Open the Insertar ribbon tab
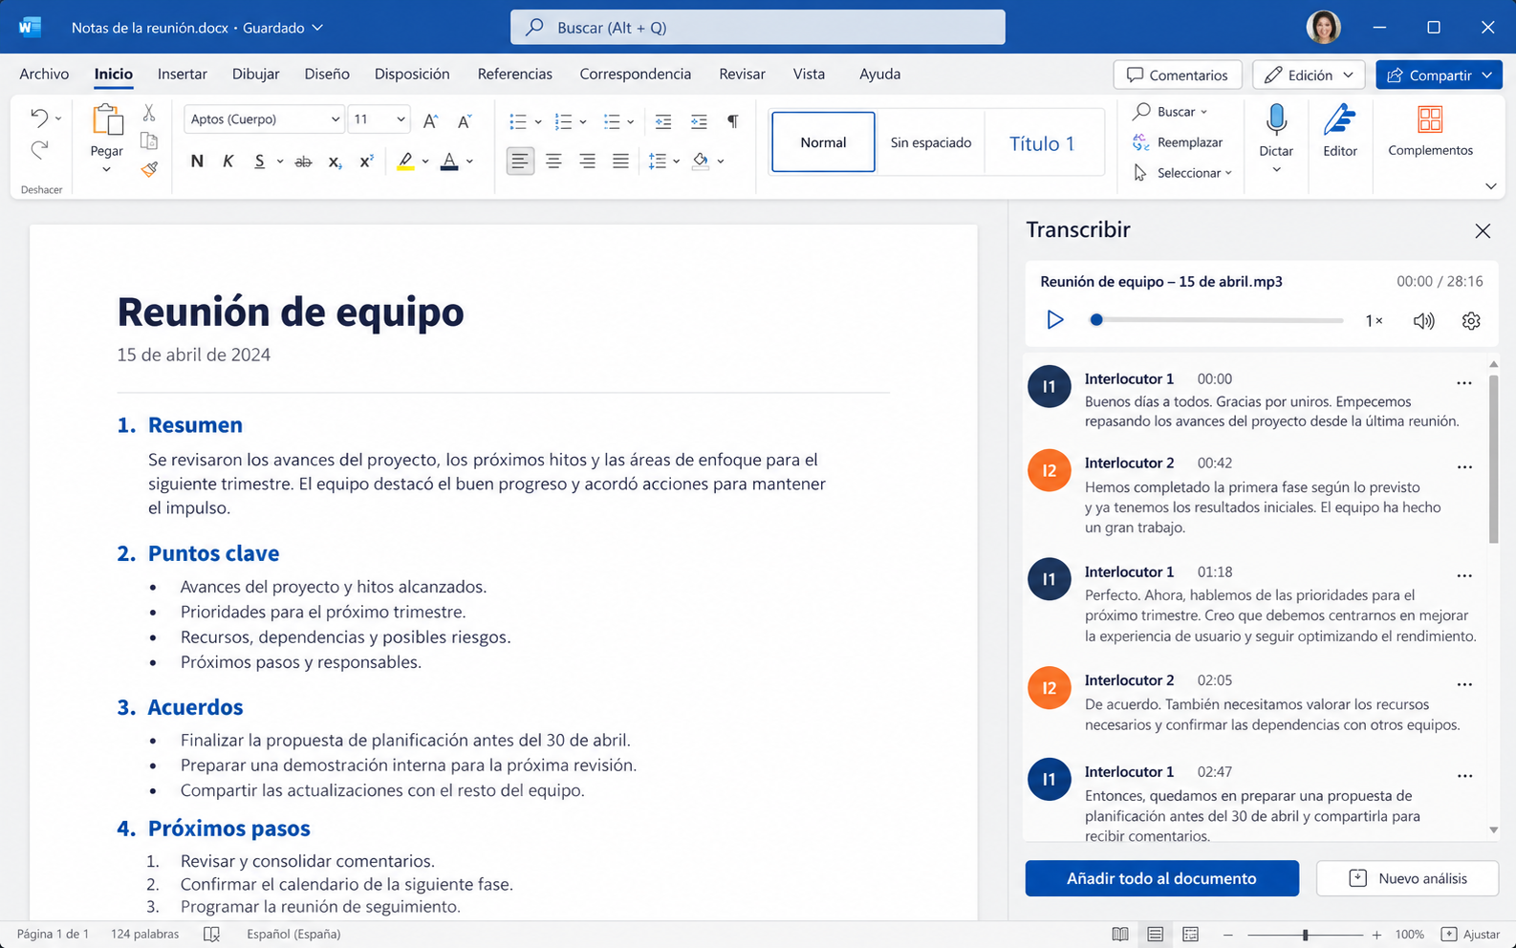Viewport: 1516px width, 948px height. (182, 74)
